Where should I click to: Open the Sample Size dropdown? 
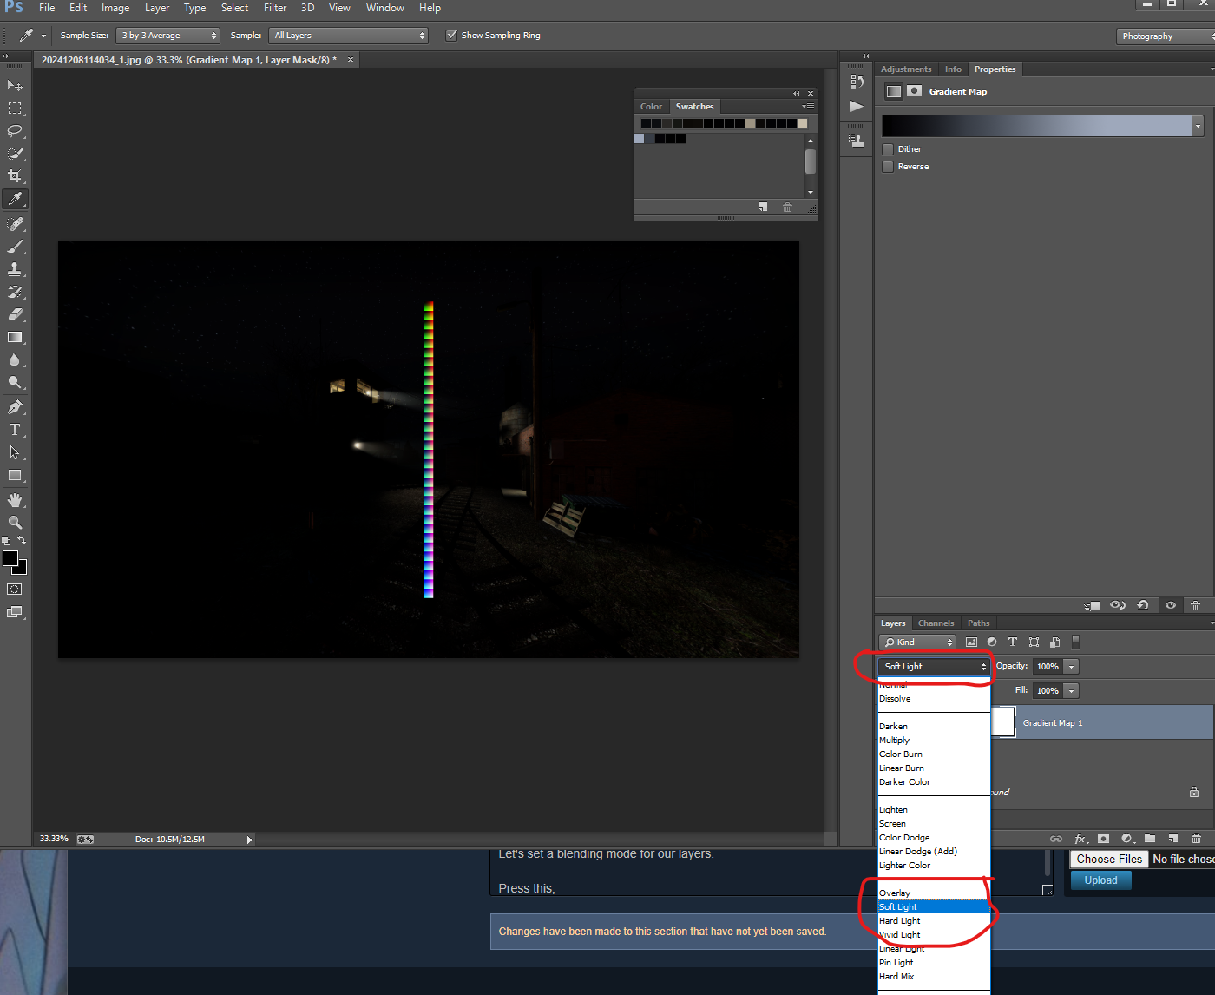(x=167, y=36)
